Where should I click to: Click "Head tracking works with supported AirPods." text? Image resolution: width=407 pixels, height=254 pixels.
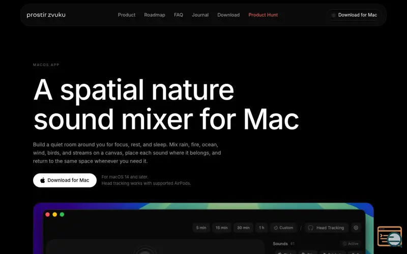point(146,183)
